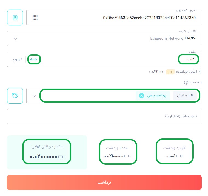Screen dimensions: 208x196
Task: Click the info icon next to برچسب
Action: (x=186, y=83)
